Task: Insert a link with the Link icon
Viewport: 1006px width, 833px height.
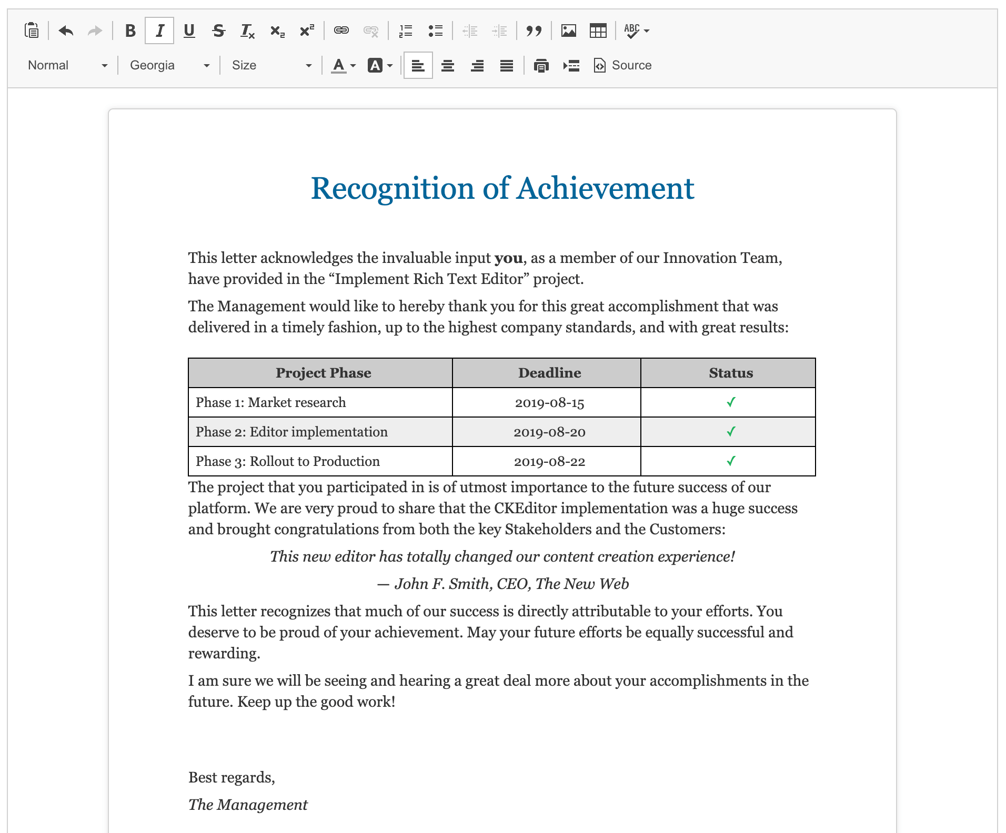Action: pos(341,31)
